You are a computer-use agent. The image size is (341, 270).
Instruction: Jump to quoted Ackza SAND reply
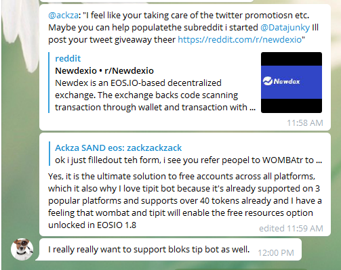118,148
